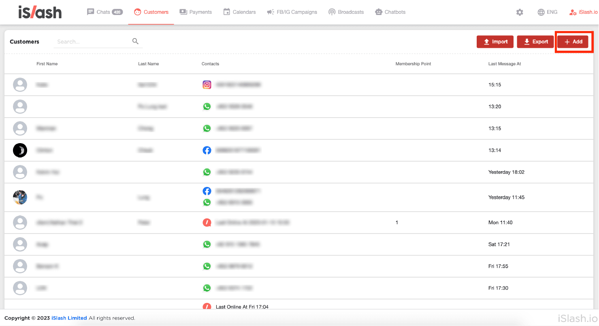
Task: Click the Export button
Action: (535, 42)
